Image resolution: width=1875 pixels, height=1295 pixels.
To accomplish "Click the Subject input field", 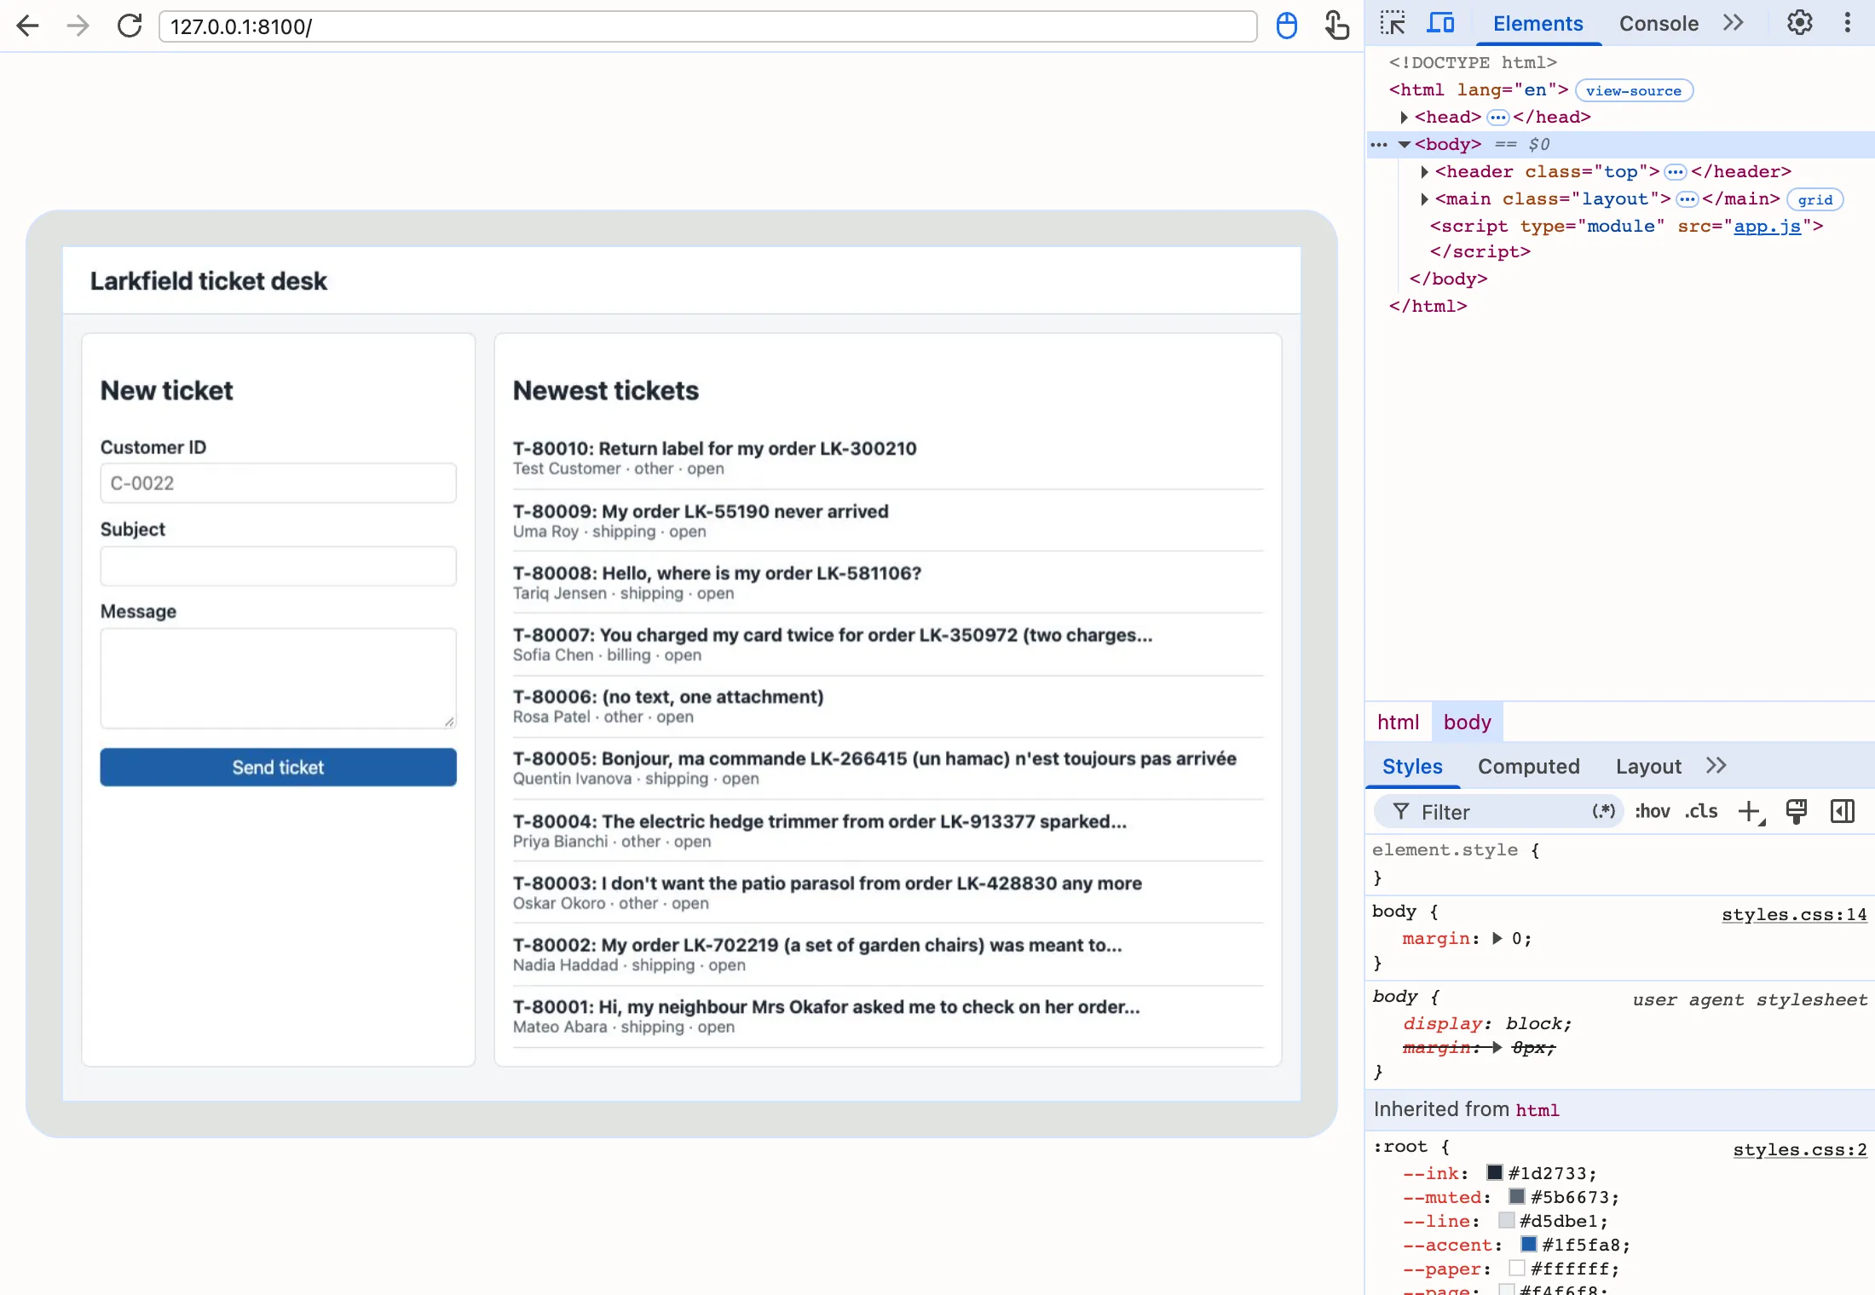I will tap(278, 566).
